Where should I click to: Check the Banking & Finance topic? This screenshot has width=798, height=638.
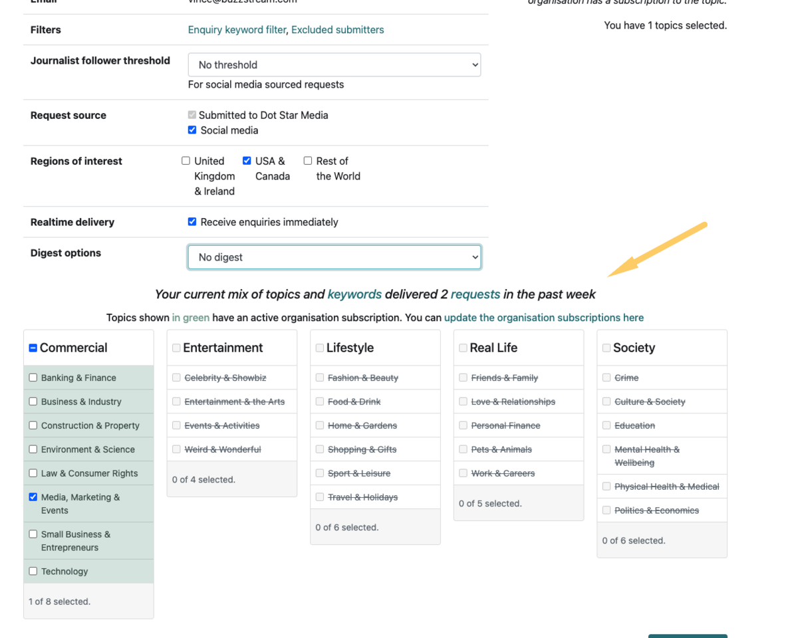[x=33, y=377]
